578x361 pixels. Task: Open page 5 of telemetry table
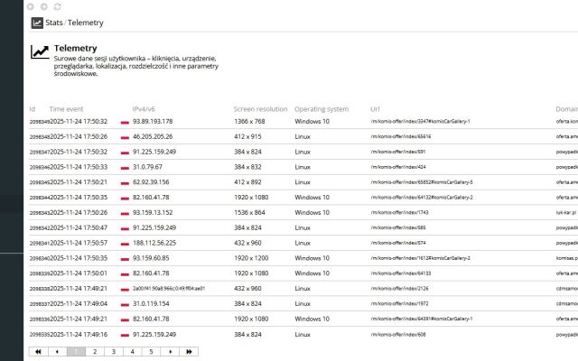(151, 352)
